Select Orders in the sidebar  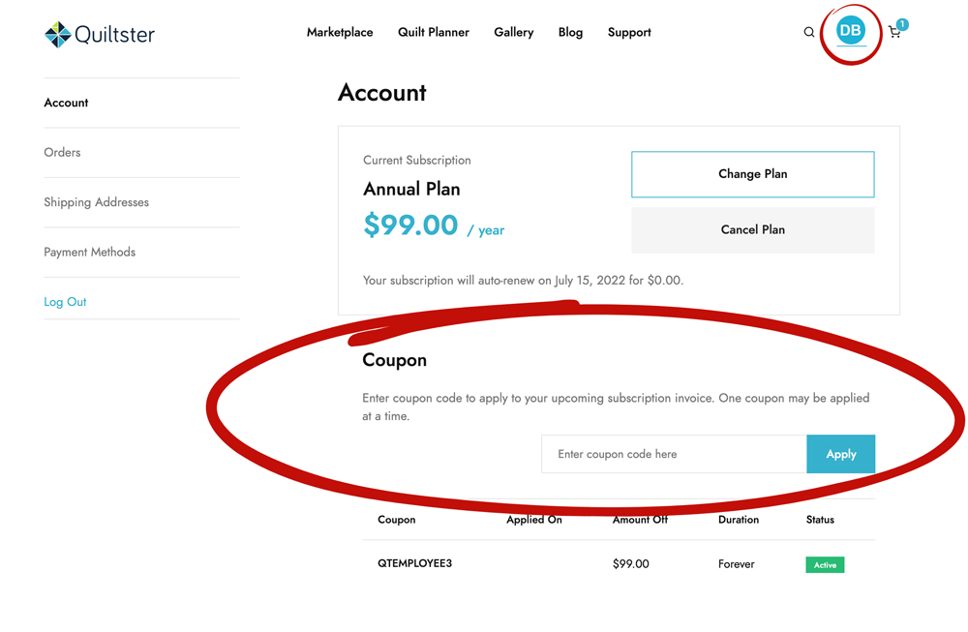pyautogui.click(x=62, y=153)
